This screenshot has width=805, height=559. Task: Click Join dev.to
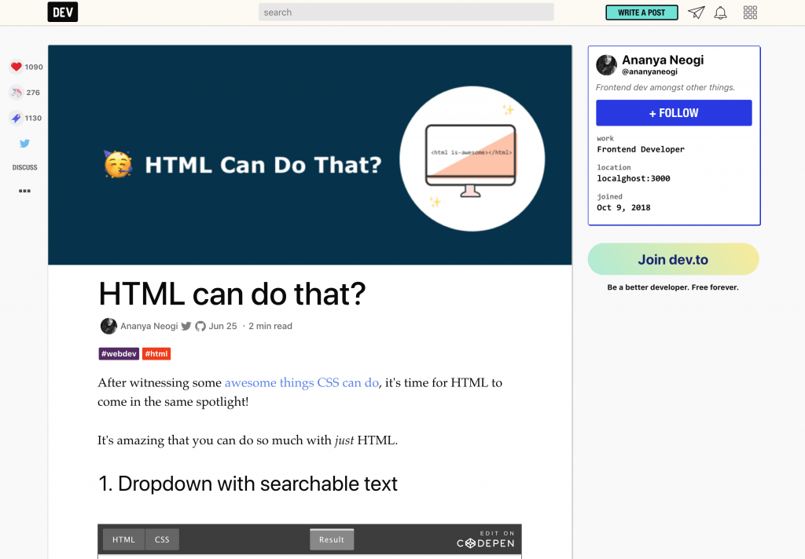pos(673,258)
